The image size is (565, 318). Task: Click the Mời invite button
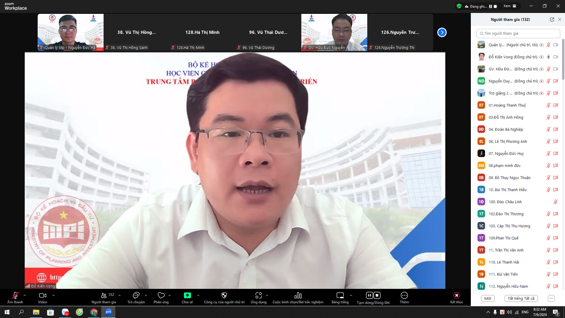(488, 298)
